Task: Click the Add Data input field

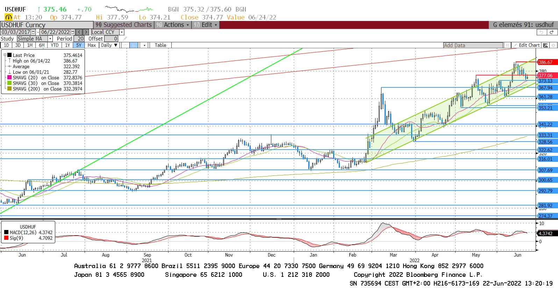Action: [x=473, y=45]
